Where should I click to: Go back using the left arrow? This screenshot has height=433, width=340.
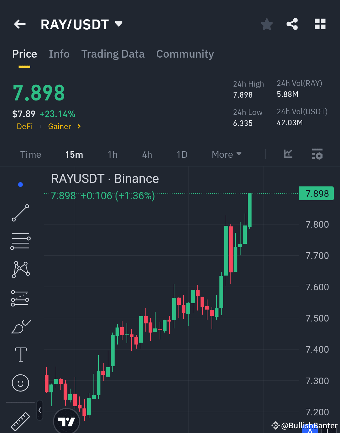click(20, 24)
